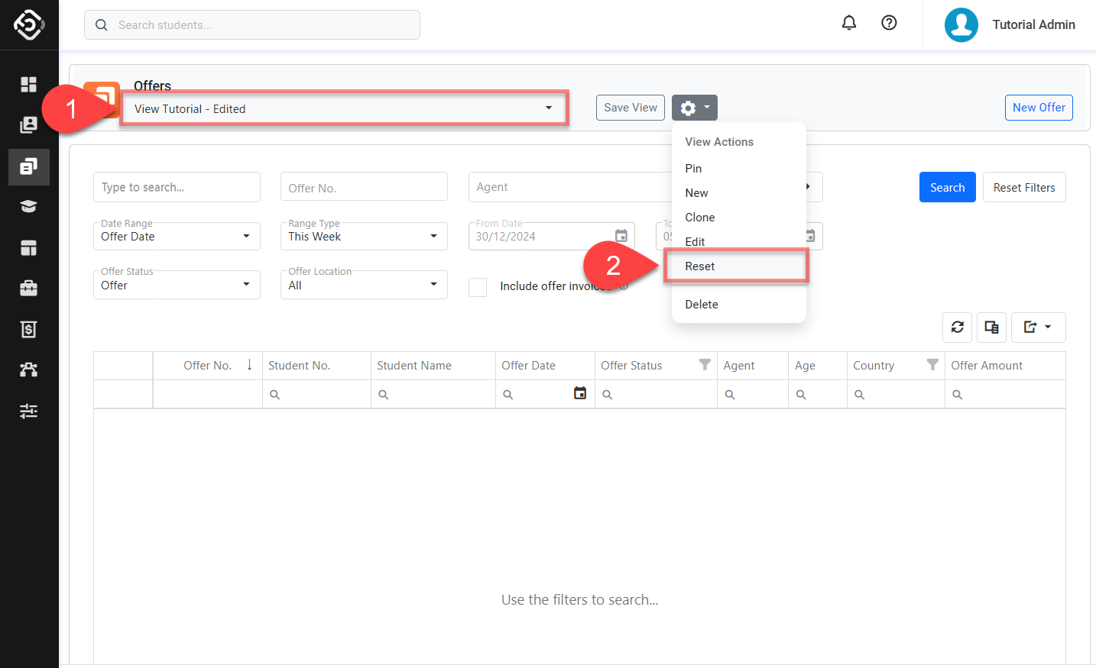
Task: Open the briefcase sidebar icon
Action: [28, 288]
